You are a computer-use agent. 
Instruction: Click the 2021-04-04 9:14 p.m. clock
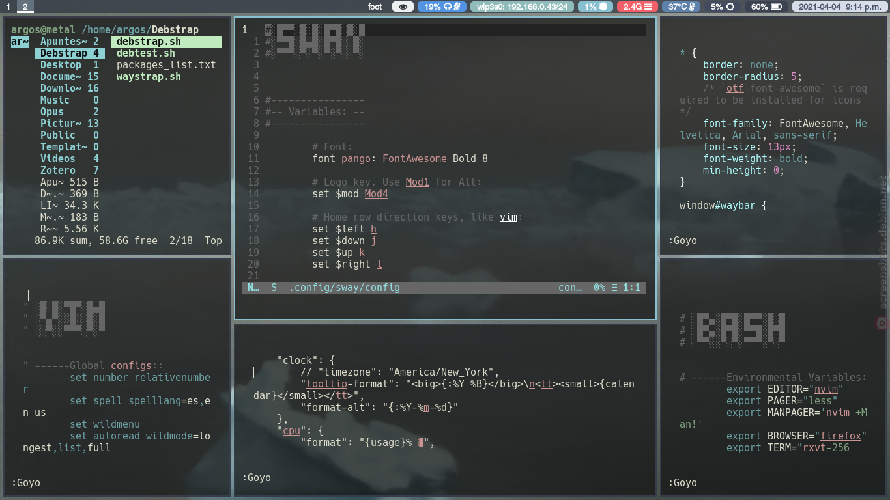839,7
